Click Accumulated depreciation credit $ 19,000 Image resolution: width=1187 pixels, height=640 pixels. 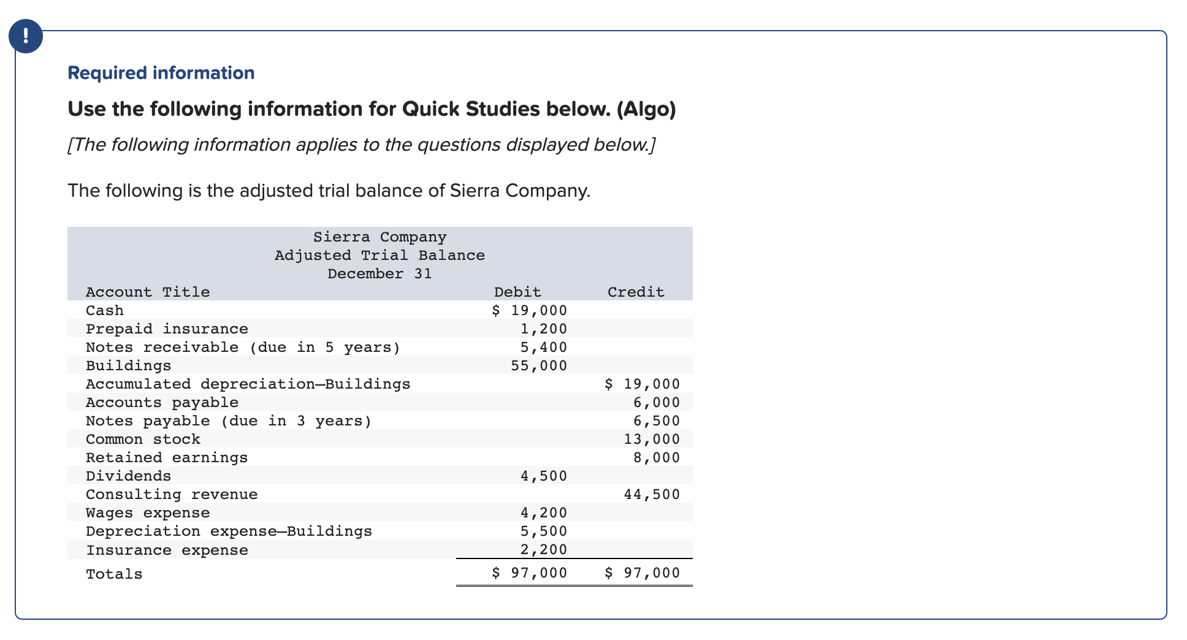point(643,384)
